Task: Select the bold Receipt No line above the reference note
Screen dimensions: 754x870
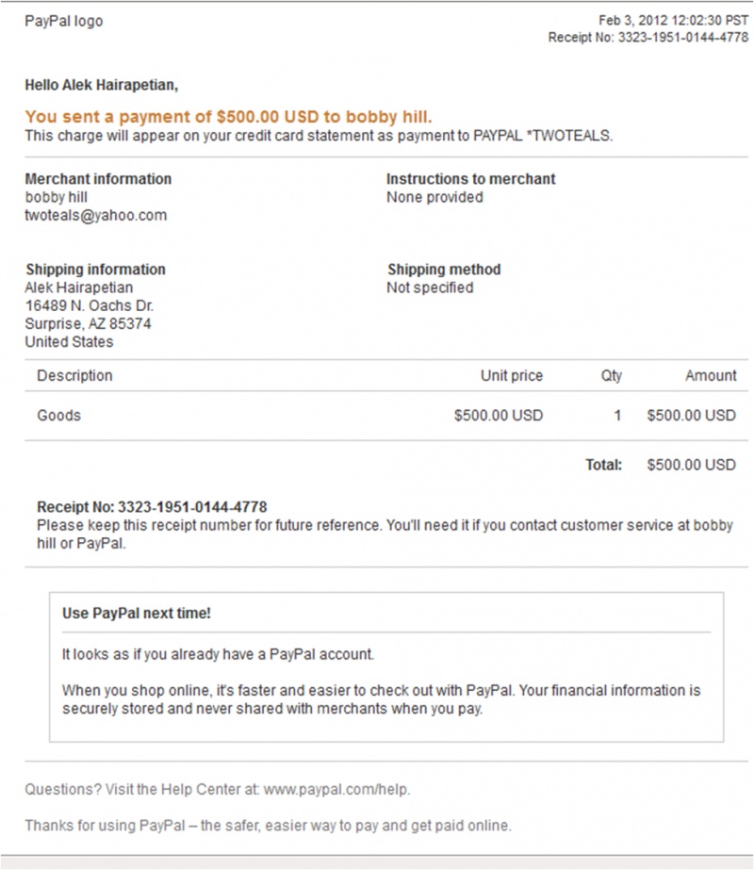Action: pyautogui.click(x=152, y=506)
